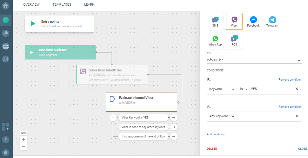
Task: Expand the TO InfoBOTler dropdown
Action: pyautogui.click(x=254, y=60)
